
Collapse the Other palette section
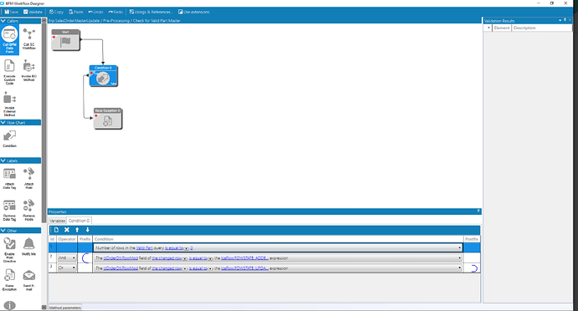[x=3, y=231]
